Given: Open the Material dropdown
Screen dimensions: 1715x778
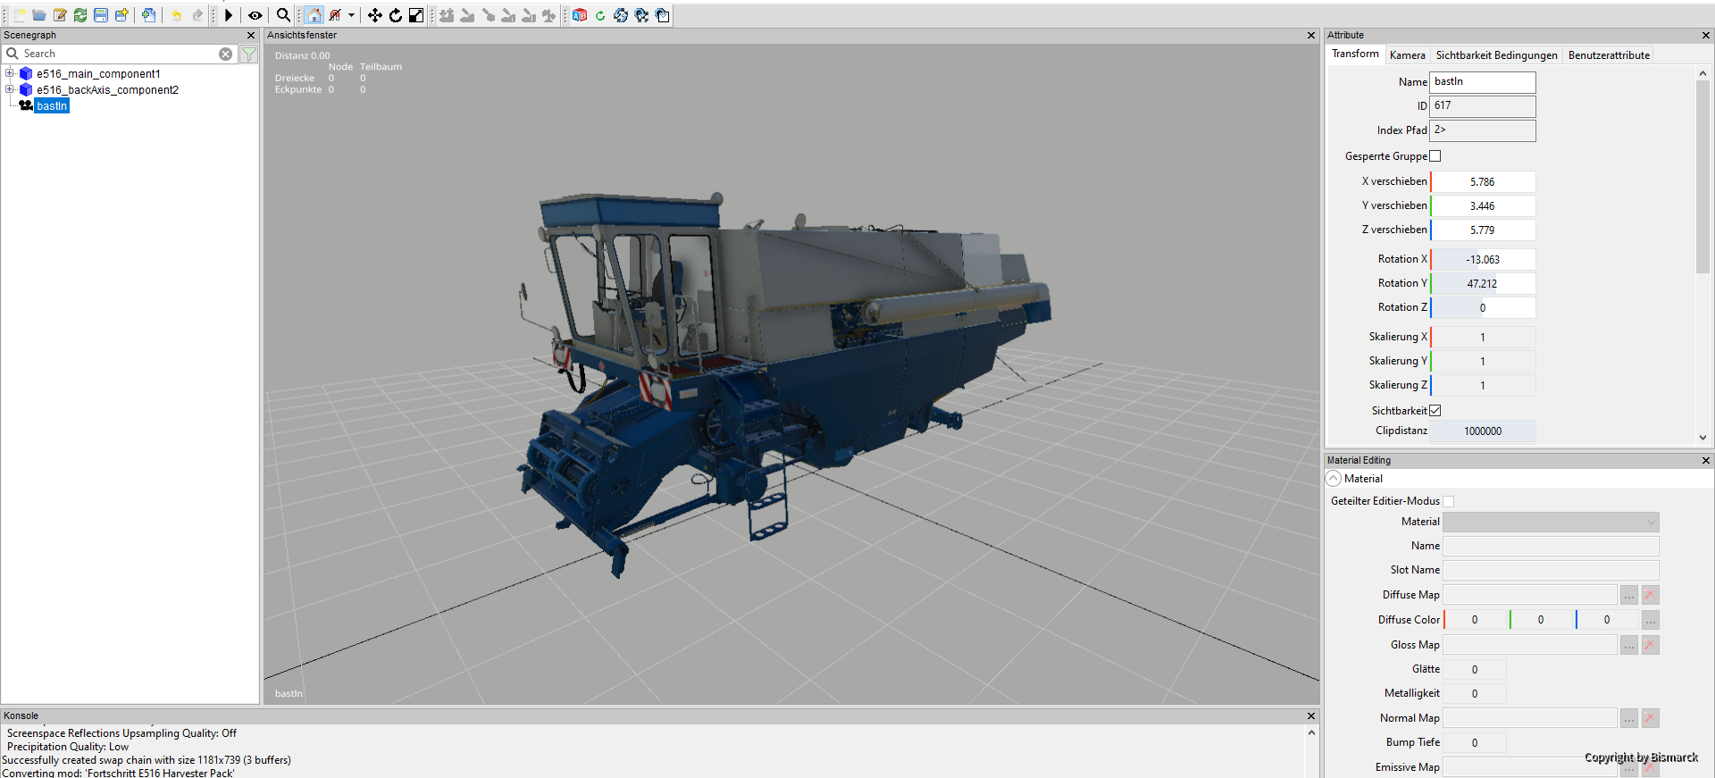Looking at the screenshot, I should pyautogui.click(x=1551, y=522).
